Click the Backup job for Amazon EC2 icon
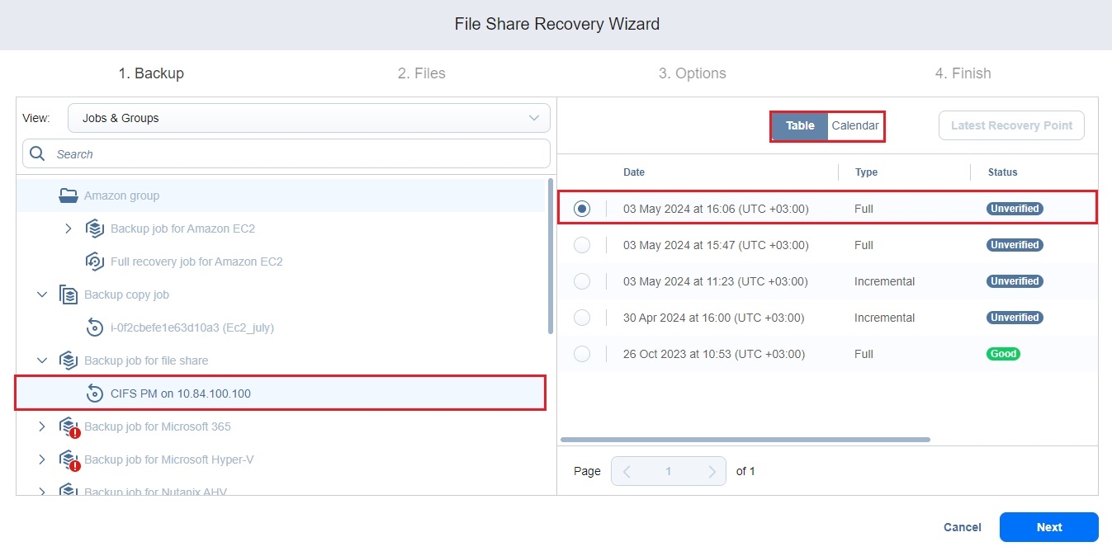This screenshot has width=1112, height=556. [x=95, y=229]
